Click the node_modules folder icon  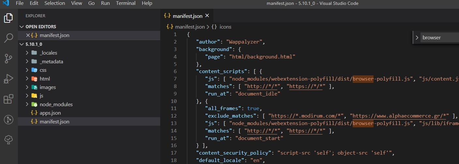[x=34, y=104]
